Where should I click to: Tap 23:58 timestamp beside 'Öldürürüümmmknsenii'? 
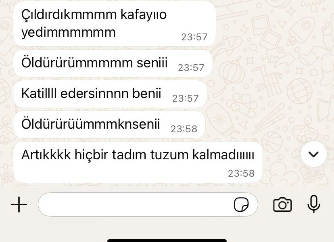(184, 129)
